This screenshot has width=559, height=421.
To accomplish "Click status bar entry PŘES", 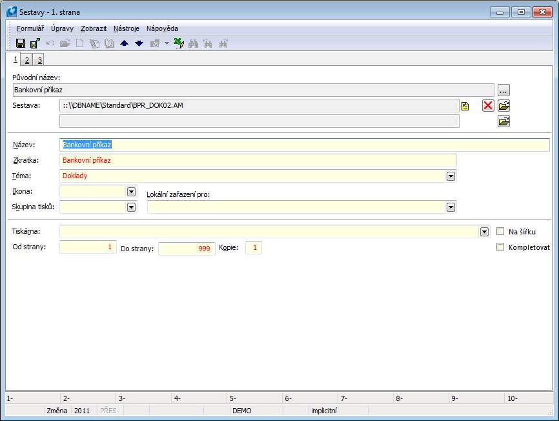I will point(108,411).
